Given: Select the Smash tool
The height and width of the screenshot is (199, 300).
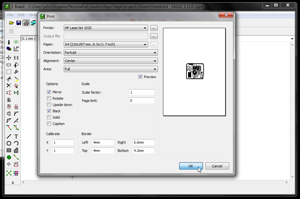Looking at the screenshot, I should (x=9, y=114).
